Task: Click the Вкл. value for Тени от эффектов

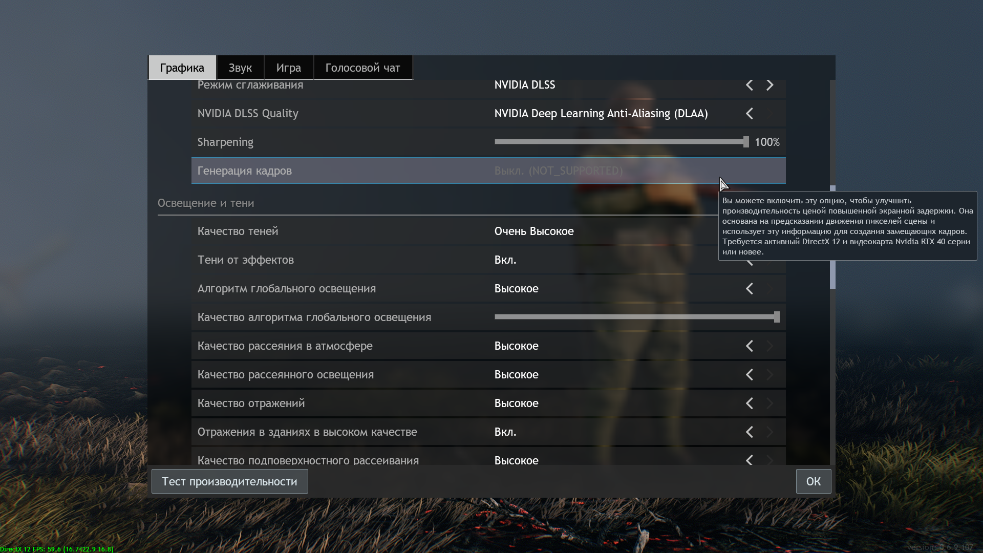Action: pos(505,260)
